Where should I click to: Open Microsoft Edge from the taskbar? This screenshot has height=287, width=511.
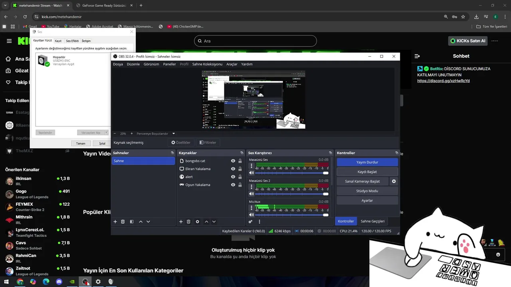pos(46,281)
